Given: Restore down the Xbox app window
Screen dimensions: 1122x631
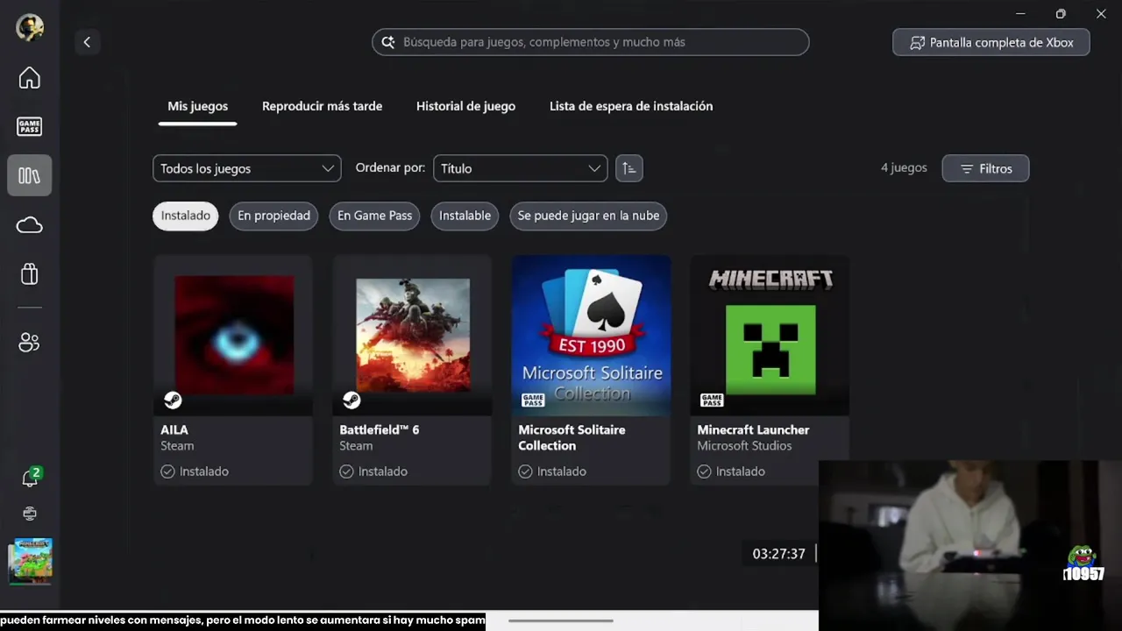Looking at the screenshot, I should [1061, 13].
